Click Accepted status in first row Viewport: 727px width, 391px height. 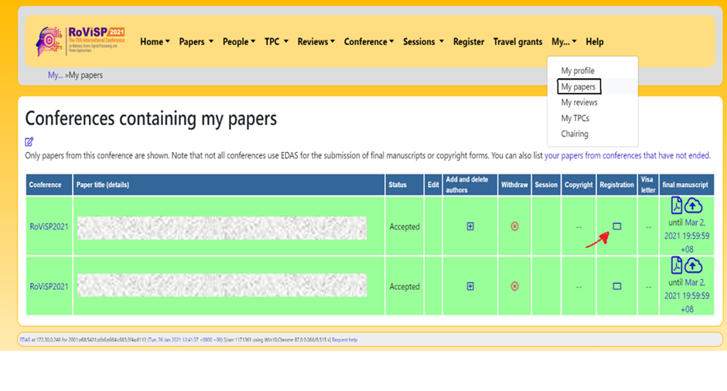pos(404,226)
